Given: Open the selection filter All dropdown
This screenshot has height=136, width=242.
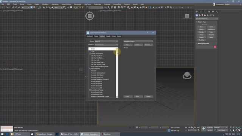Looking at the screenshot, I should (25, 8).
